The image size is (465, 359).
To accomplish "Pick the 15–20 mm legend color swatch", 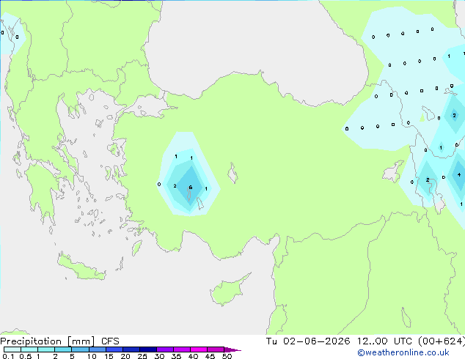I will click(114, 349).
